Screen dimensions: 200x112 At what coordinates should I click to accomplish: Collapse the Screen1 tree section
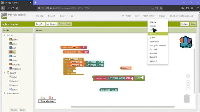pyautogui.click(x=4, y=72)
